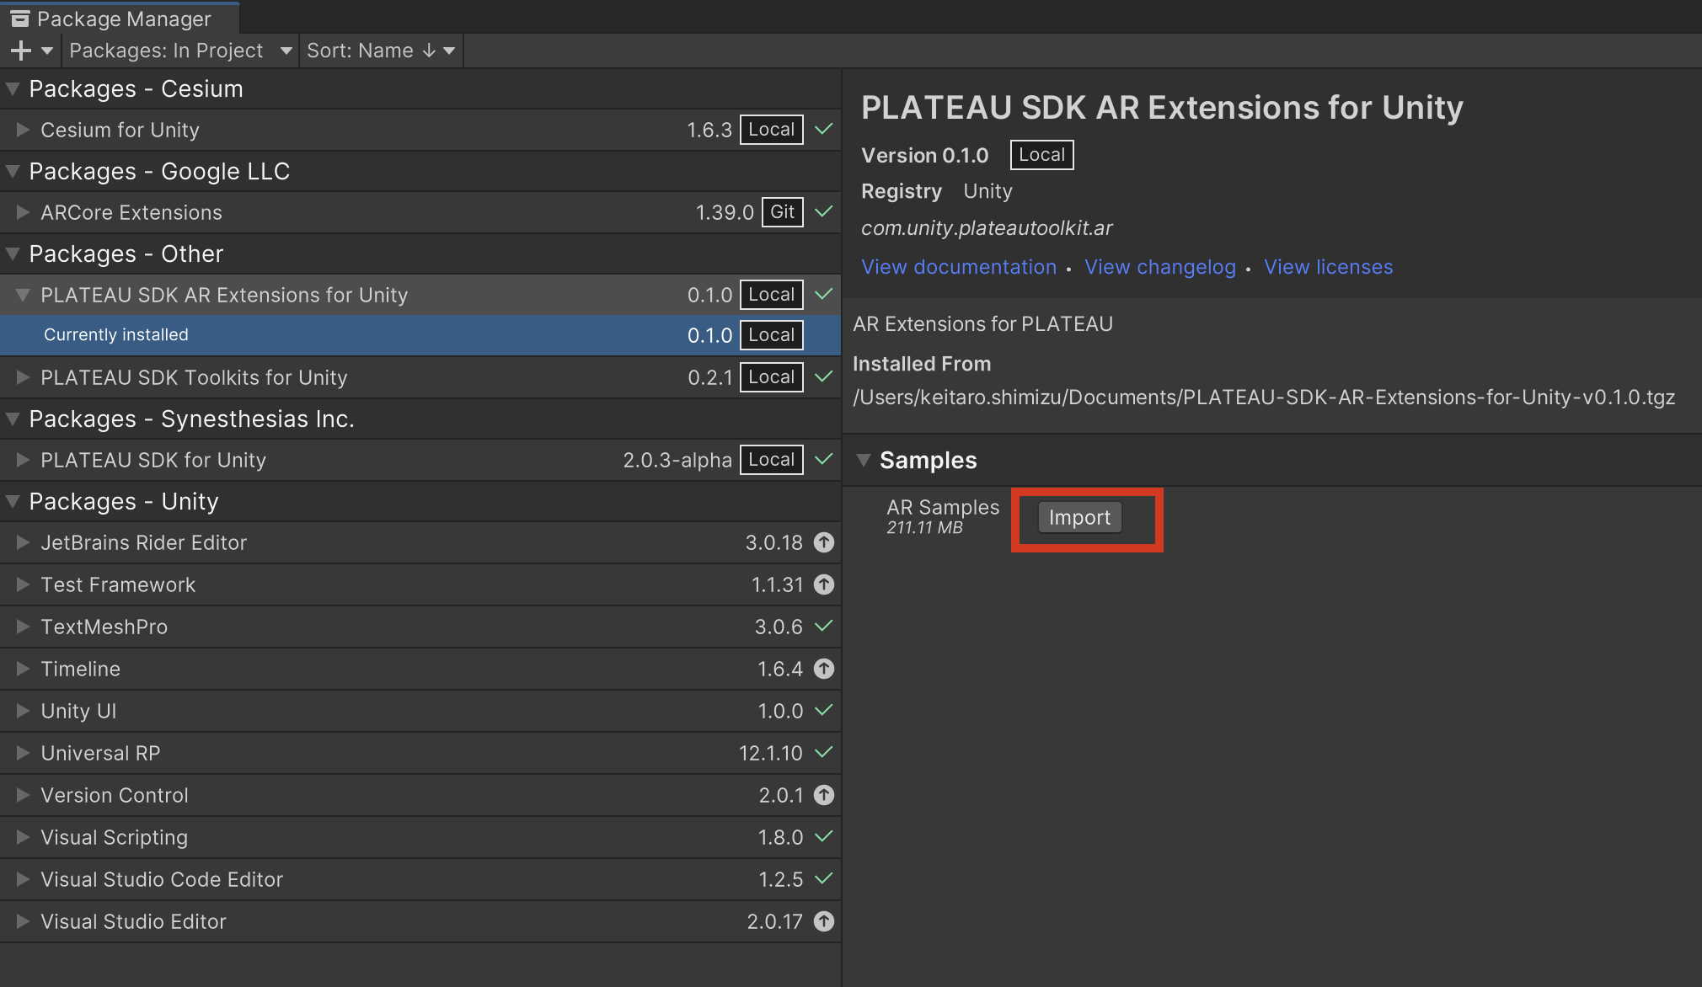Expand the PLATEAU SDK Toolkits for Unity entry

click(x=23, y=377)
